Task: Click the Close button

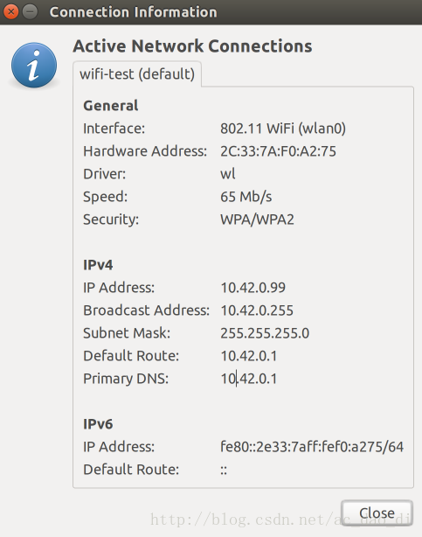Action: click(377, 513)
